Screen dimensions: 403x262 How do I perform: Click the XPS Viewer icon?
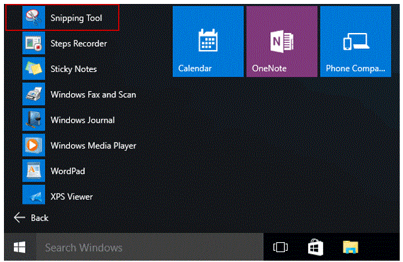point(34,195)
